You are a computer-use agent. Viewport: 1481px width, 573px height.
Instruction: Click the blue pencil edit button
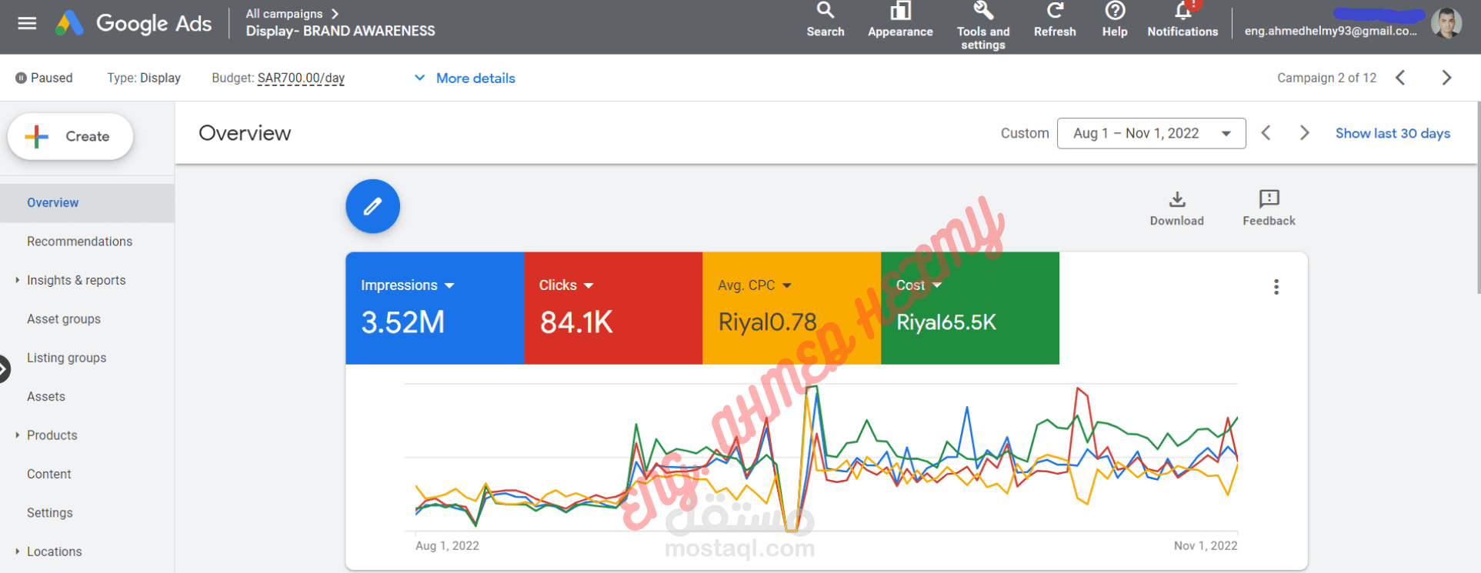(372, 206)
